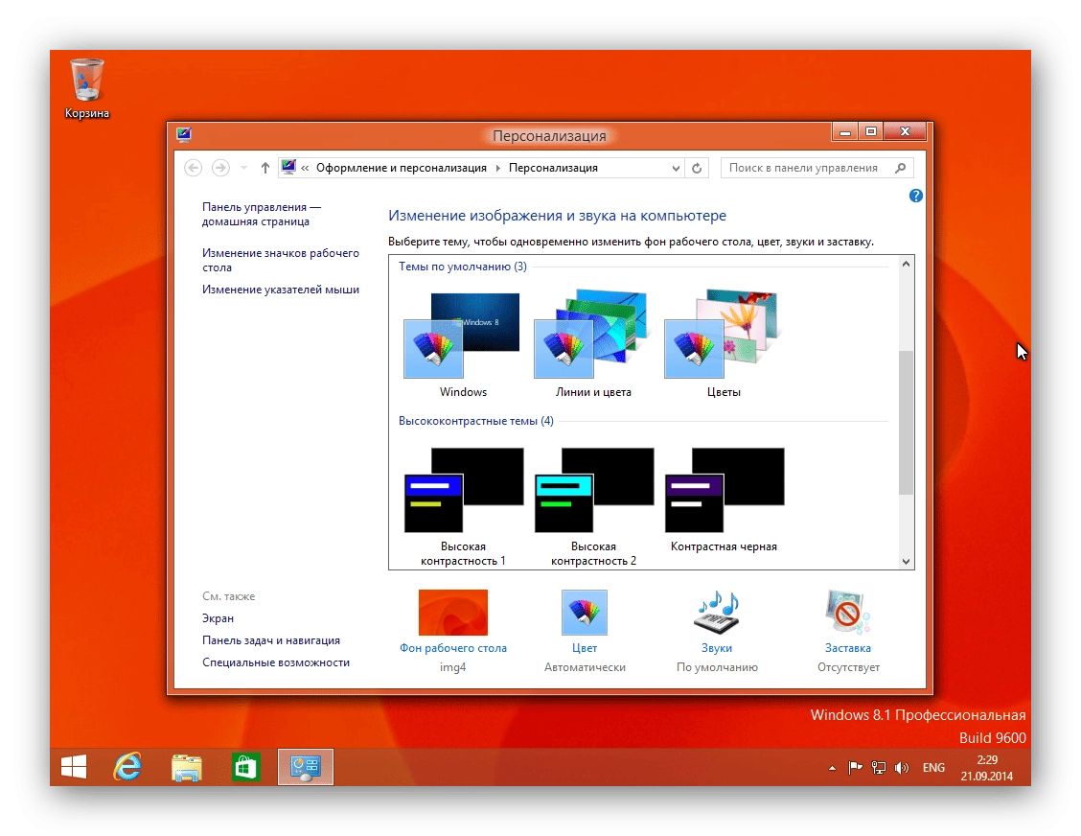The width and height of the screenshot is (1081, 836).
Task: Close the Персонализация window
Action: click(x=906, y=131)
